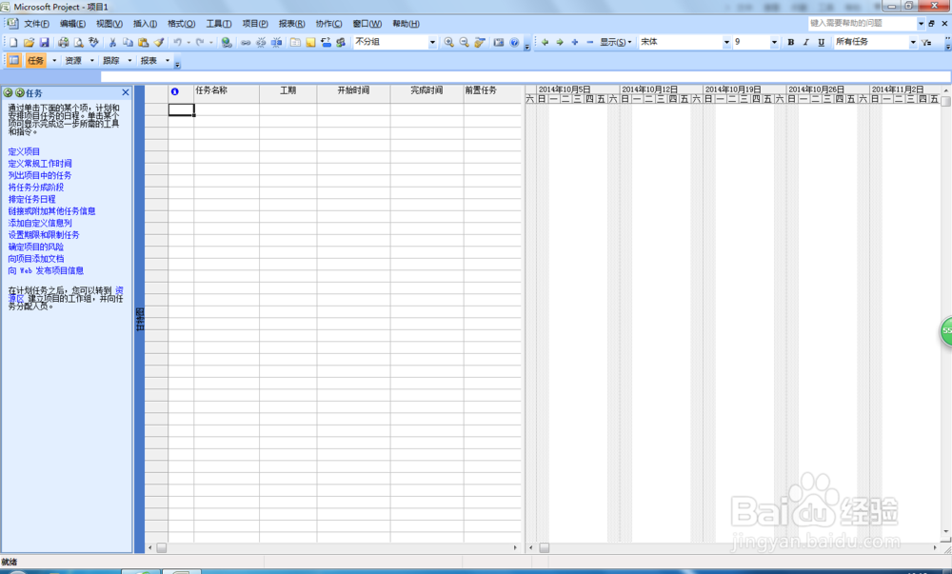The width and height of the screenshot is (952, 574).
Task: Click the vertical scrollbar thumb
Action: click(946, 101)
